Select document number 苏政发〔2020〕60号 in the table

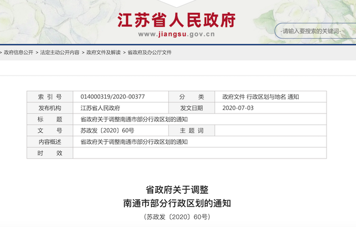click(107, 131)
